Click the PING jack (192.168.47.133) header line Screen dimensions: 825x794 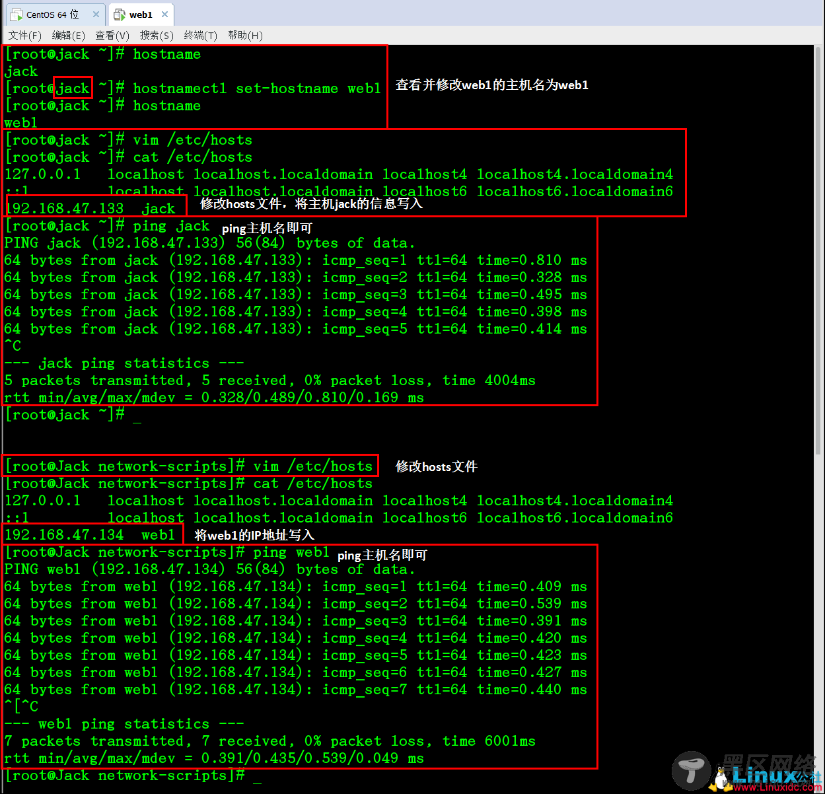[210, 243]
